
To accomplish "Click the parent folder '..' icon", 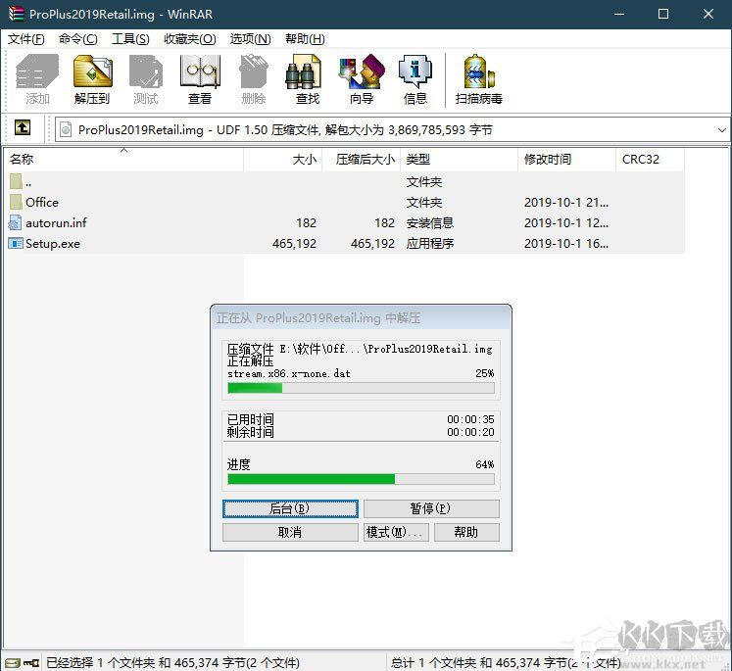I will point(16,181).
